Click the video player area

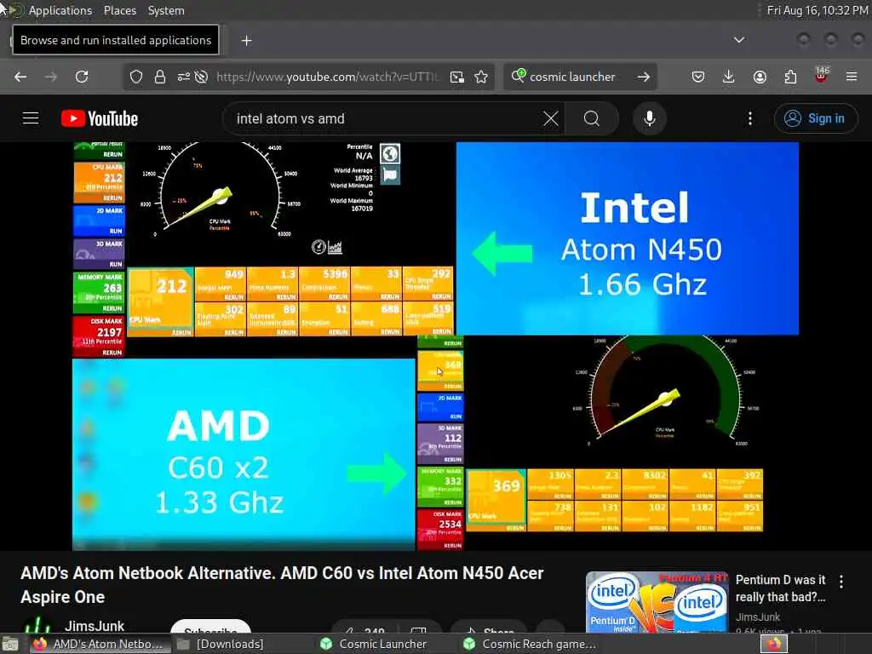[435, 346]
